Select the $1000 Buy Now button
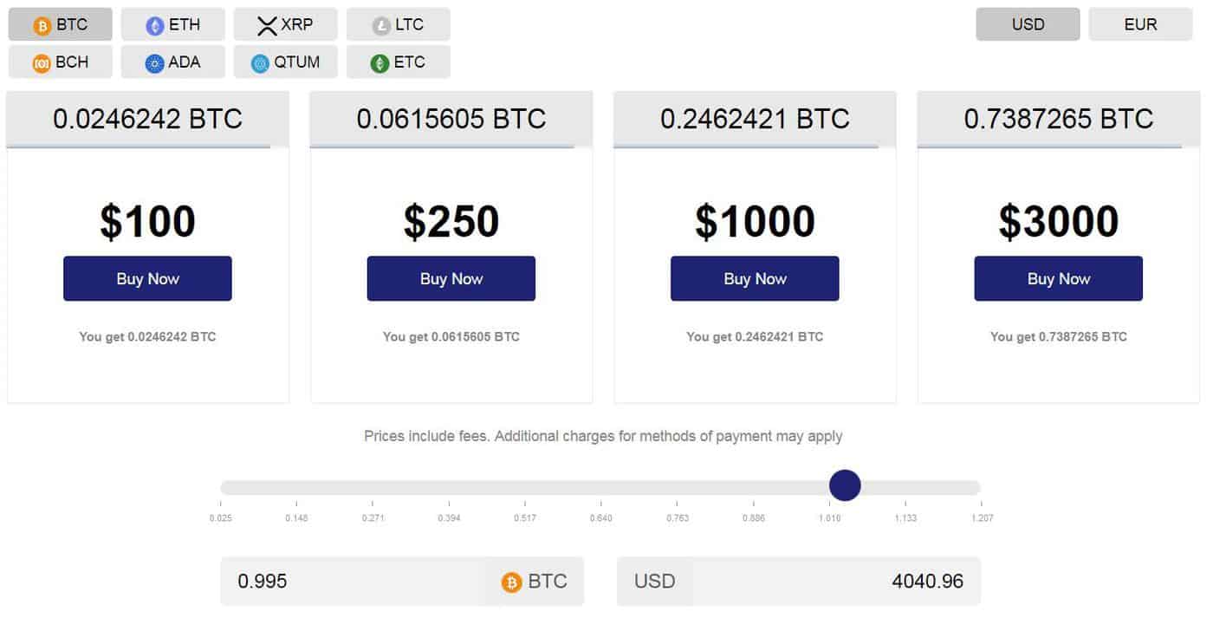This screenshot has width=1213, height=618. (754, 278)
